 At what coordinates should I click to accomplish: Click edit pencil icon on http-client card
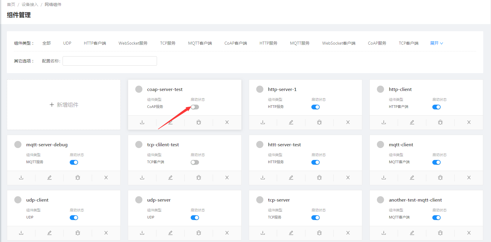click(412, 122)
